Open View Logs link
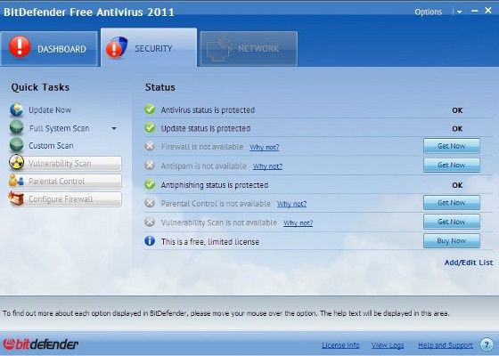 click(x=388, y=345)
